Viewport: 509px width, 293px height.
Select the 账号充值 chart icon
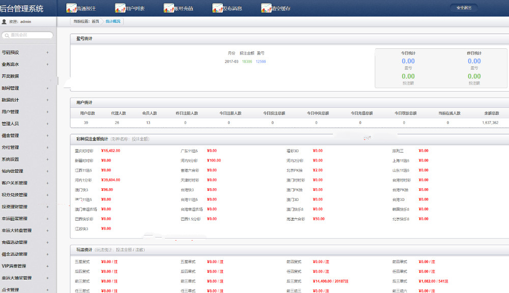coord(168,8)
